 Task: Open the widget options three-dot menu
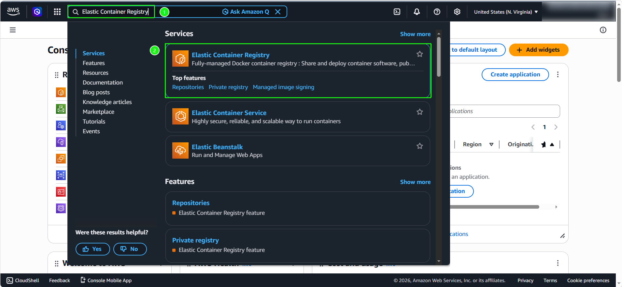tap(558, 74)
